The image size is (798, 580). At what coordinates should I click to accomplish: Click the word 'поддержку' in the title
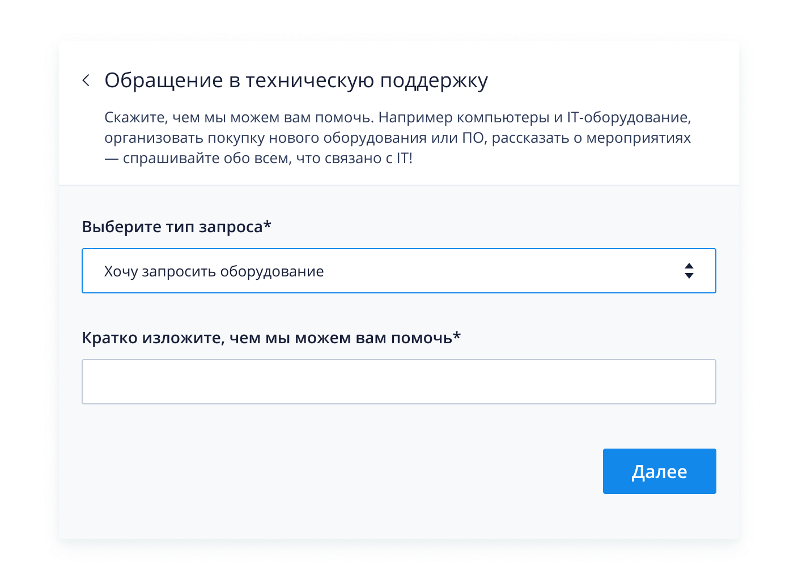pyautogui.click(x=434, y=81)
